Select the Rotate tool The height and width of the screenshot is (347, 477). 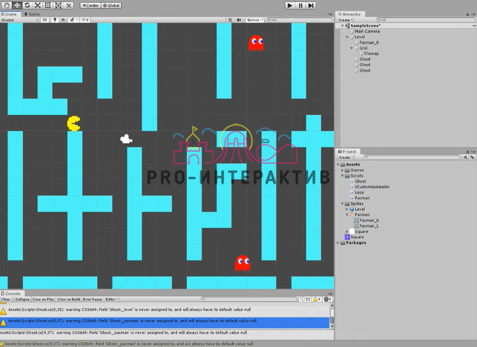pyautogui.click(x=27, y=5)
